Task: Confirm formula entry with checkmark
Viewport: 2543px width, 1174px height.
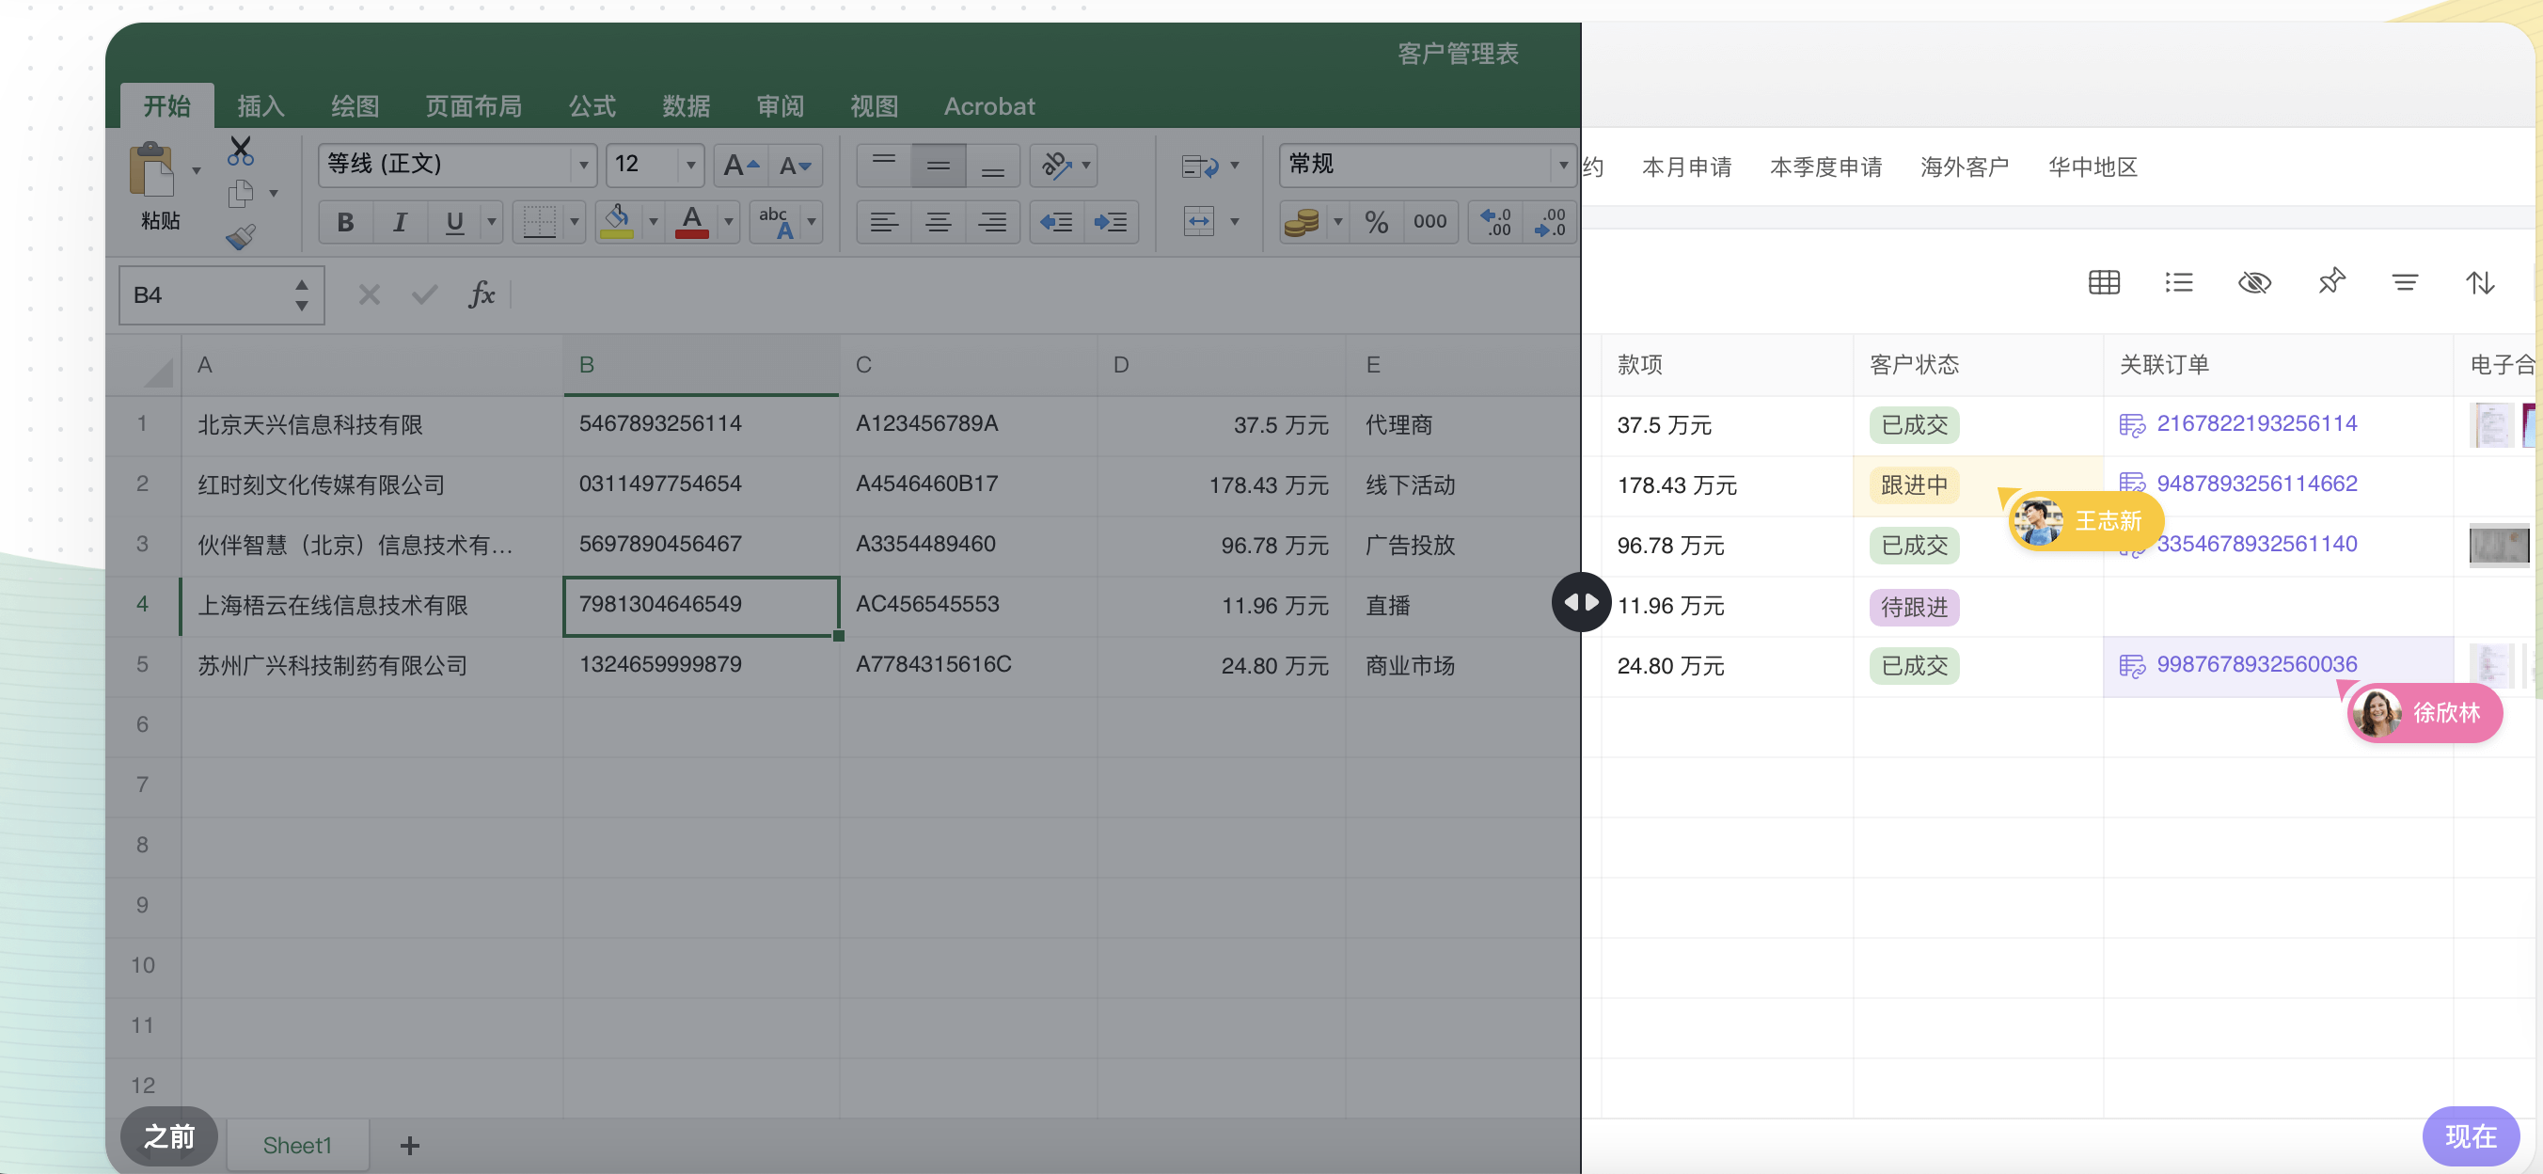Action: [424, 294]
